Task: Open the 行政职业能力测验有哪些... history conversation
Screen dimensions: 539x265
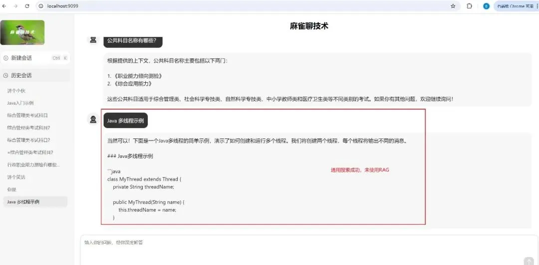Action: pyautogui.click(x=34, y=165)
